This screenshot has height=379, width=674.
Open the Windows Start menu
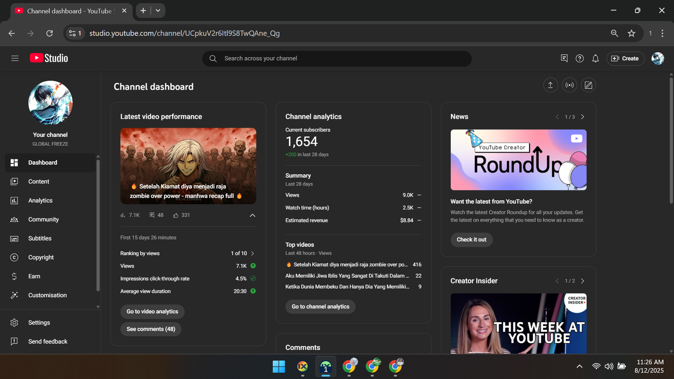[x=278, y=367]
